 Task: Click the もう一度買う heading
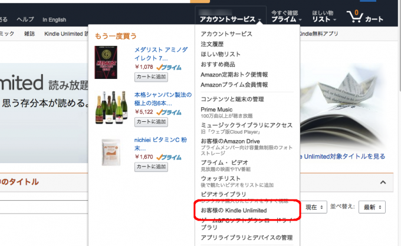(116, 36)
